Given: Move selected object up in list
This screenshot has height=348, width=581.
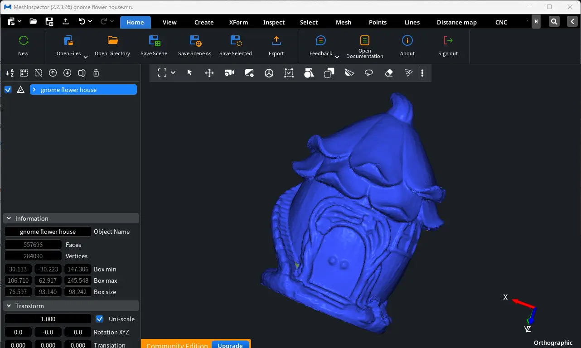Looking at the screenshot, I should click(53, 73).
